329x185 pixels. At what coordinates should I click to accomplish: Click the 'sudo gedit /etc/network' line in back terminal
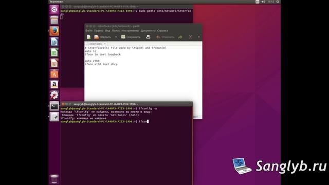pos(125,11)
